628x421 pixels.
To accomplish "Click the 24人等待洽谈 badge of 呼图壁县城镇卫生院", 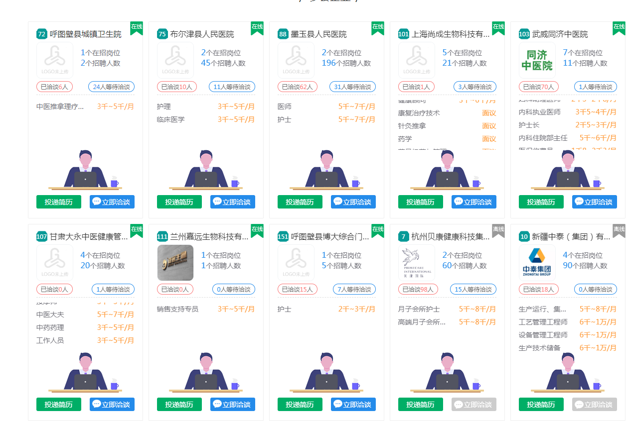I will click(x=111, y=86).
